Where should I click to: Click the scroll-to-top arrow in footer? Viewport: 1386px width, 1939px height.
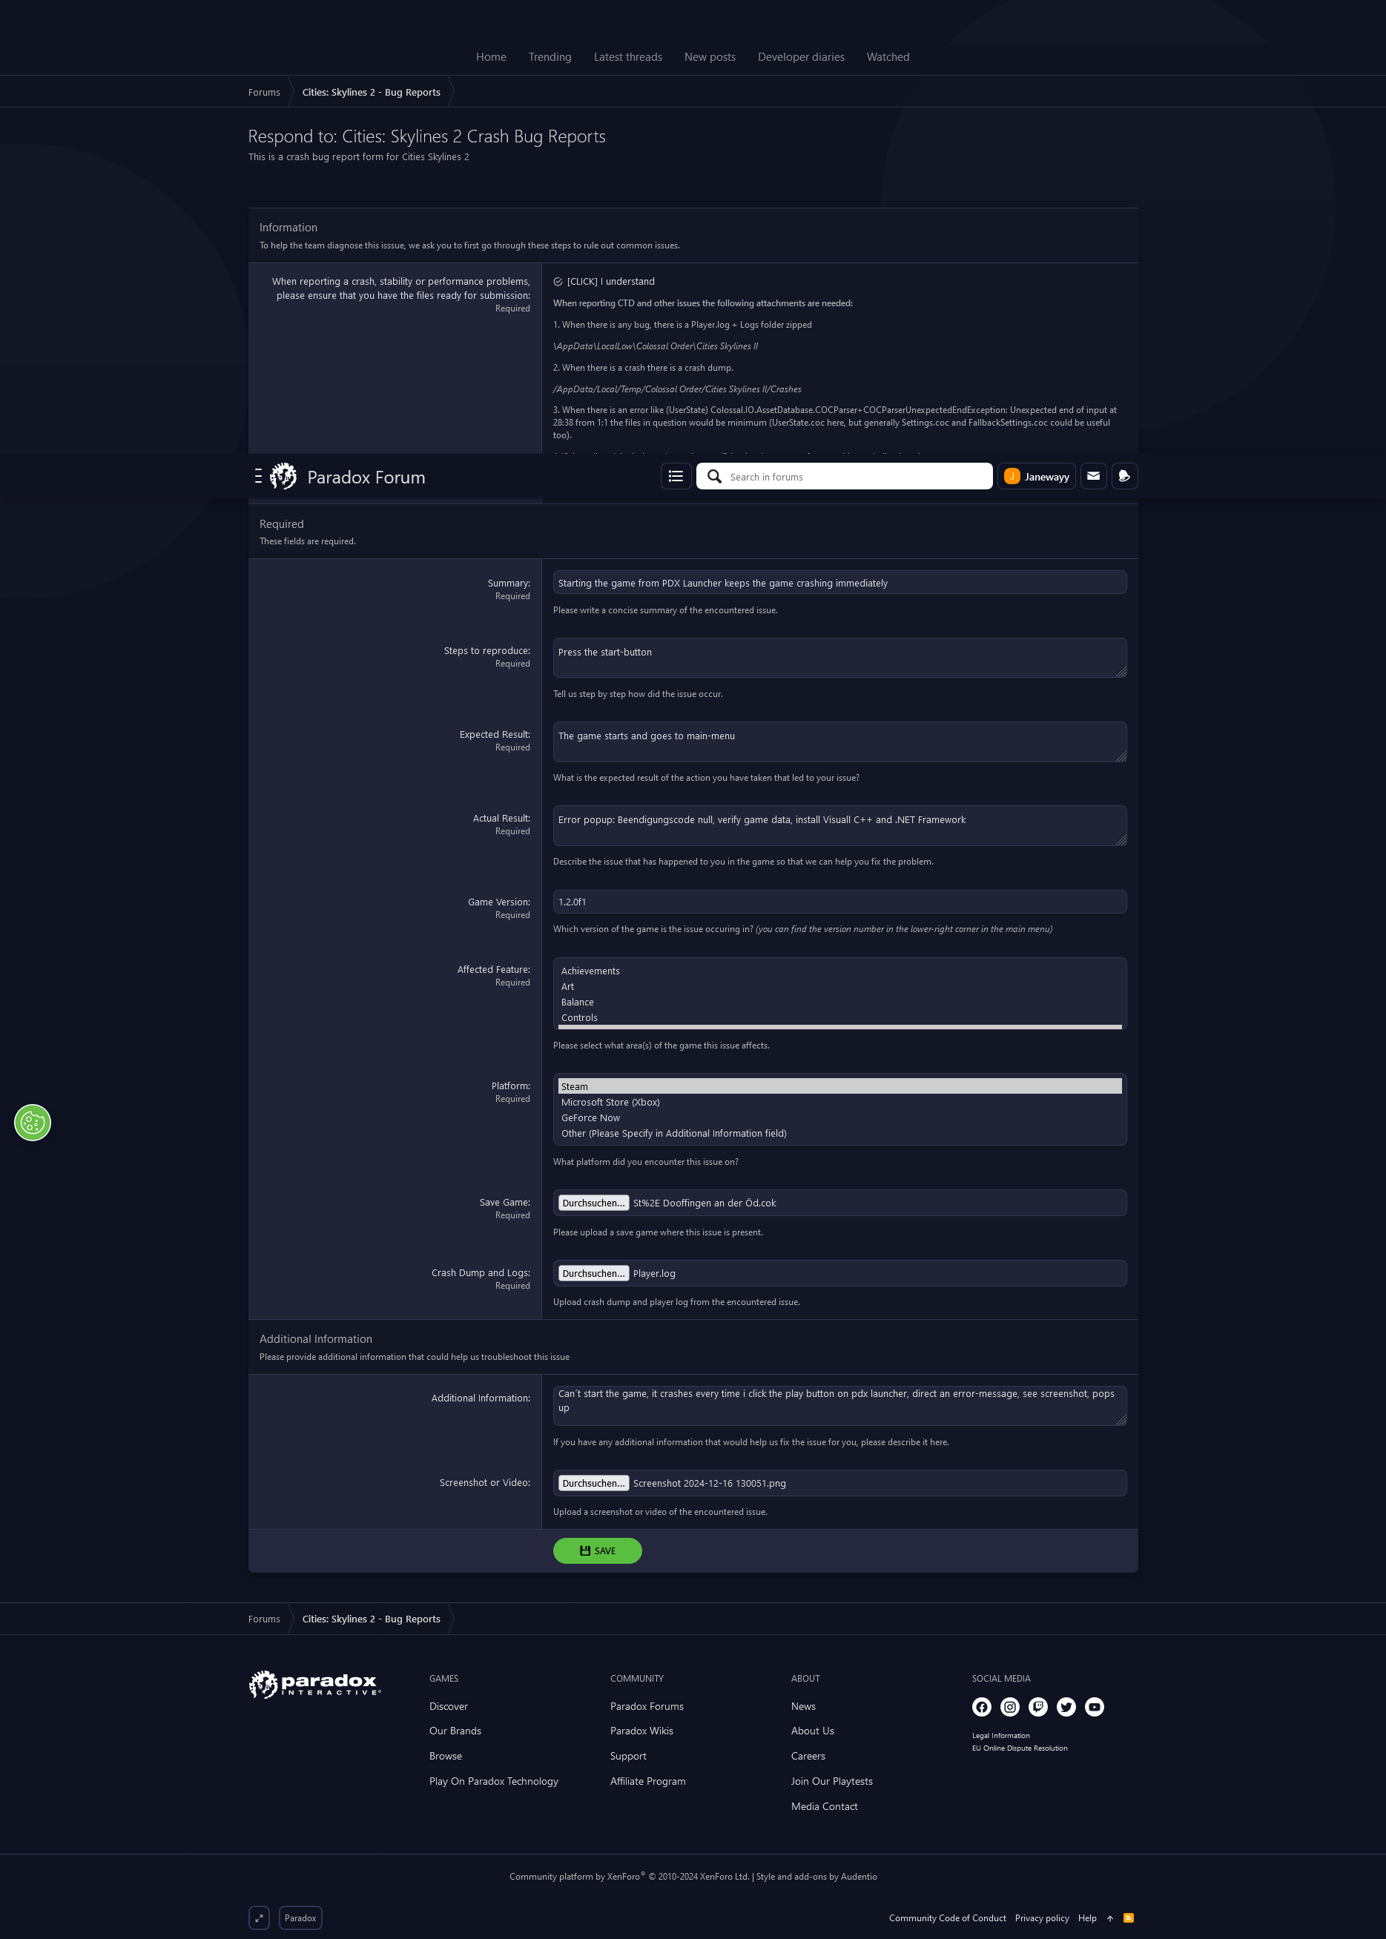coord(1109,1918)
